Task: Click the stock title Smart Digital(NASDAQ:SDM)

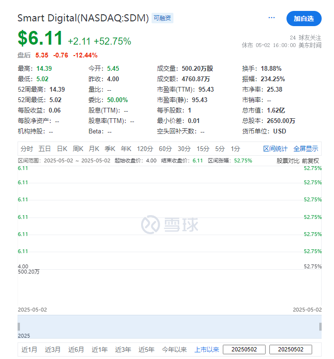Action: point(83,18)
